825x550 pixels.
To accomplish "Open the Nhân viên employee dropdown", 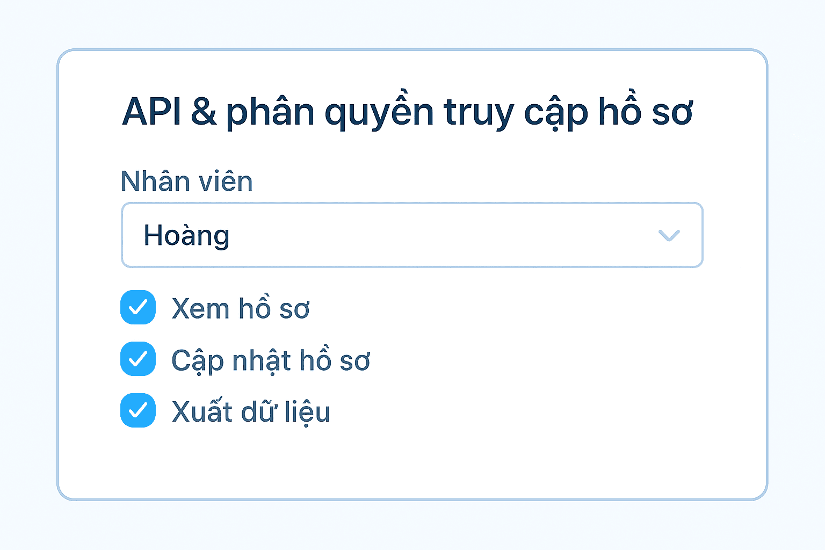I will pos(411,235).
